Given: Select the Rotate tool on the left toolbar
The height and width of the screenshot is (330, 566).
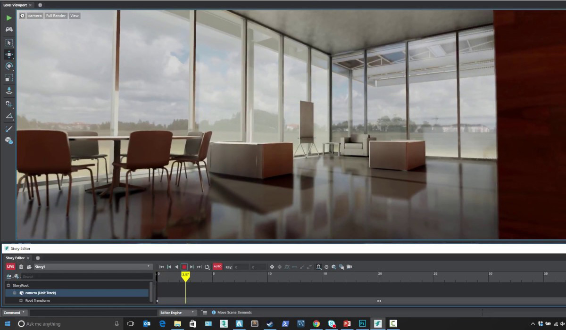Looking at the screenshot, I should click(x=8, y=66).
